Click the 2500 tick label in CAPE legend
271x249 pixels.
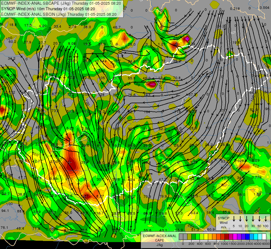point(249,244)
